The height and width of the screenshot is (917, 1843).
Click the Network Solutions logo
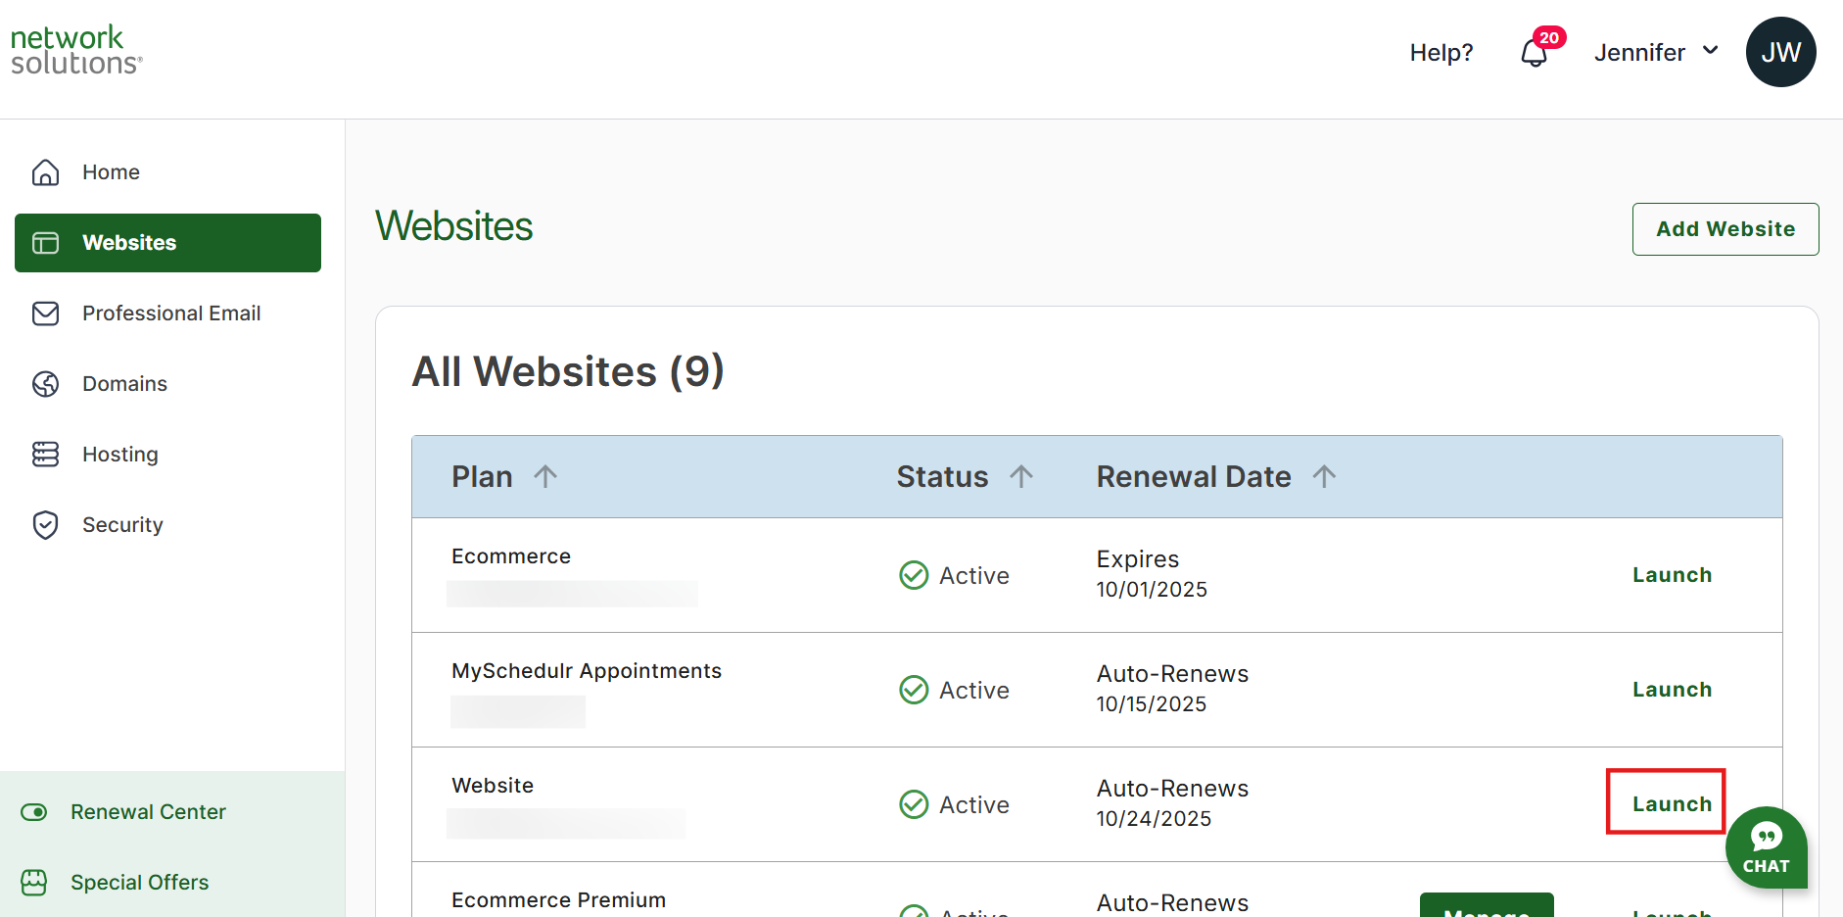click(x=76, y=50)
